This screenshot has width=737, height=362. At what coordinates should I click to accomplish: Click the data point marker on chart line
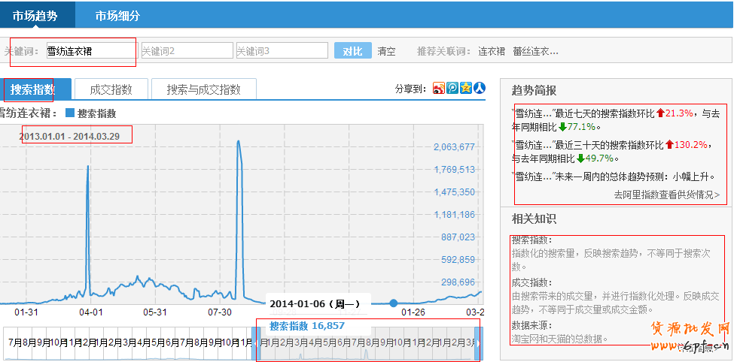(x=394, y=303)
